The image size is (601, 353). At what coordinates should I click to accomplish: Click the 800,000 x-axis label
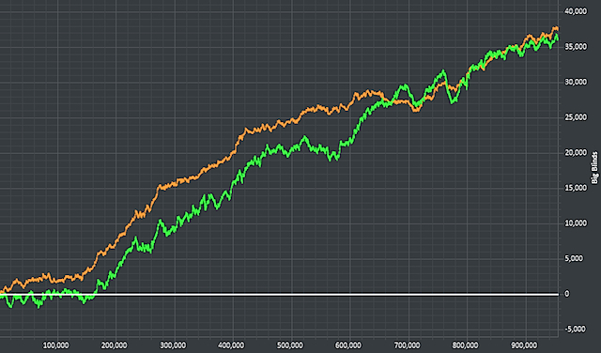coord(465,345)
